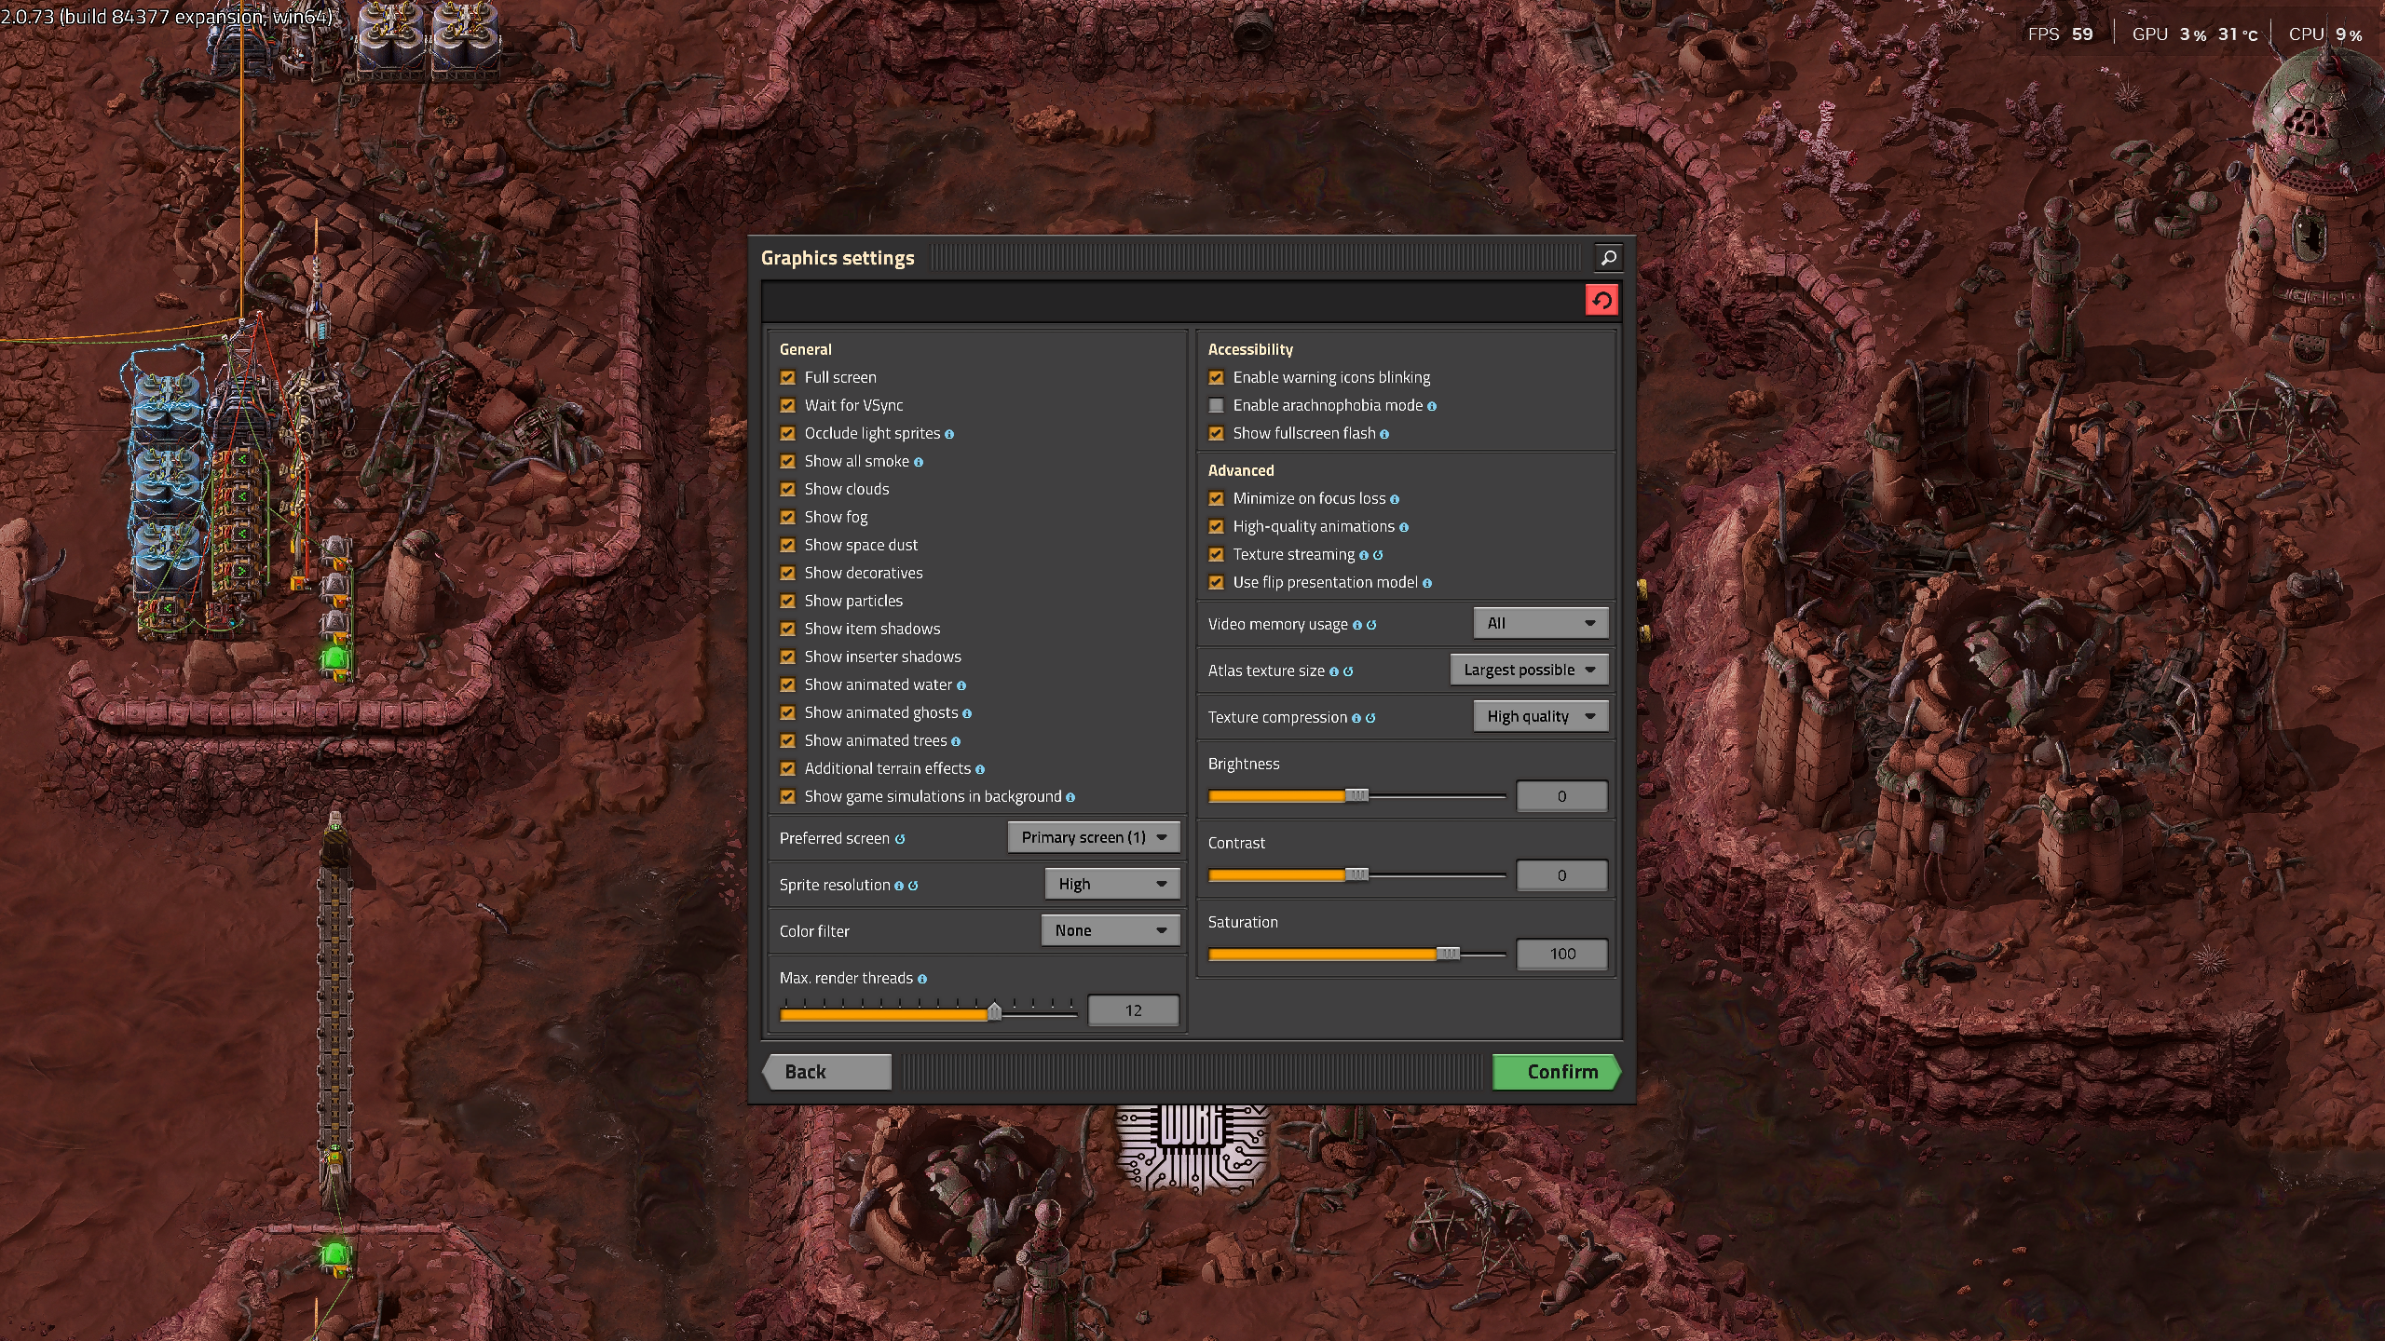The image size is (2385, 1341).
Task: Enable arachnophobia mode
Action: click(1217, 405)
